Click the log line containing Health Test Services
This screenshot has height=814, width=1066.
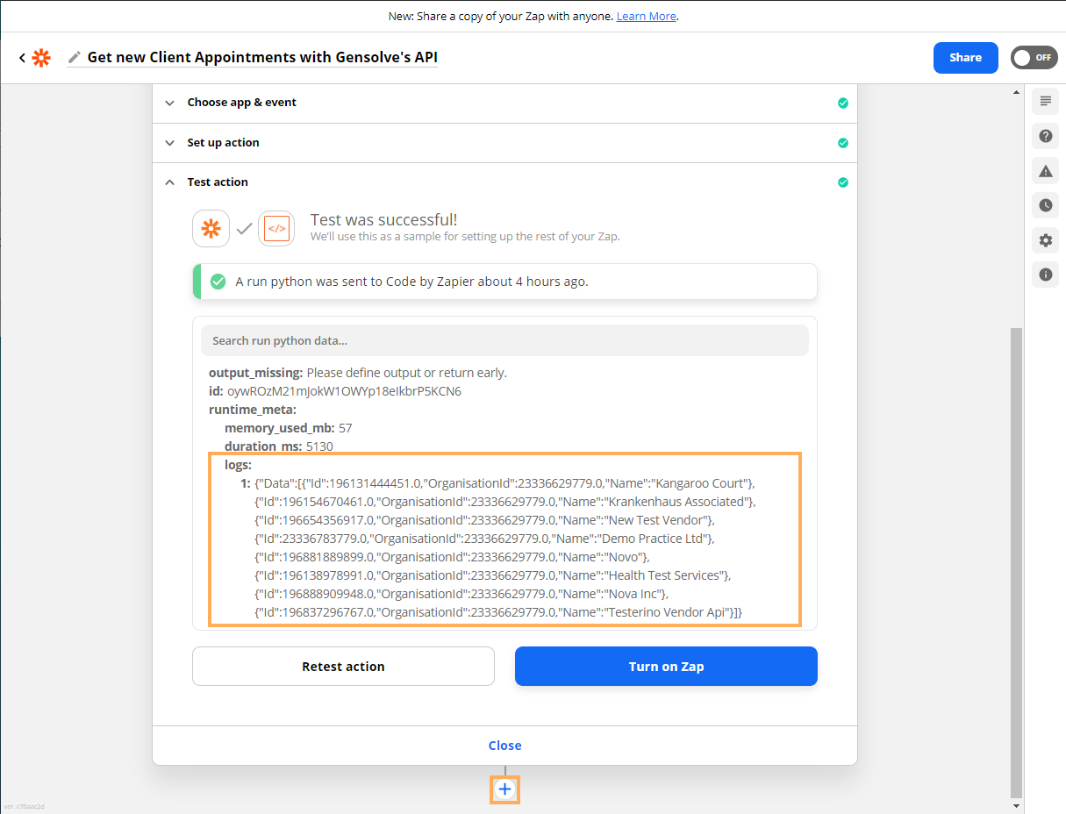click(x=493, y=575)
